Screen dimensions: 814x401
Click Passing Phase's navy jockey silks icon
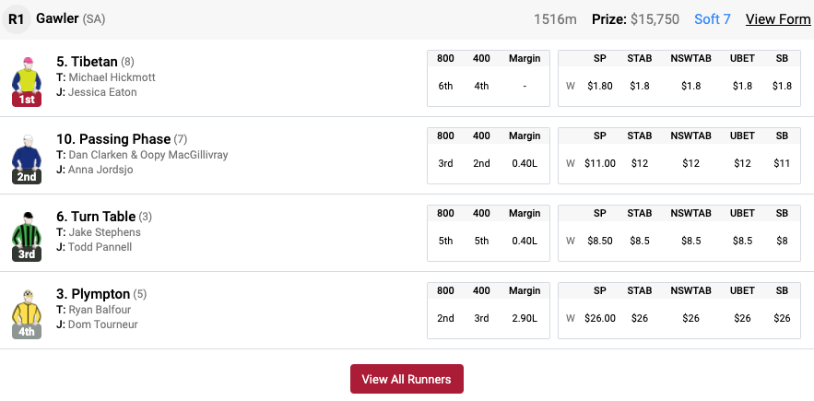[x=27, y=152]
